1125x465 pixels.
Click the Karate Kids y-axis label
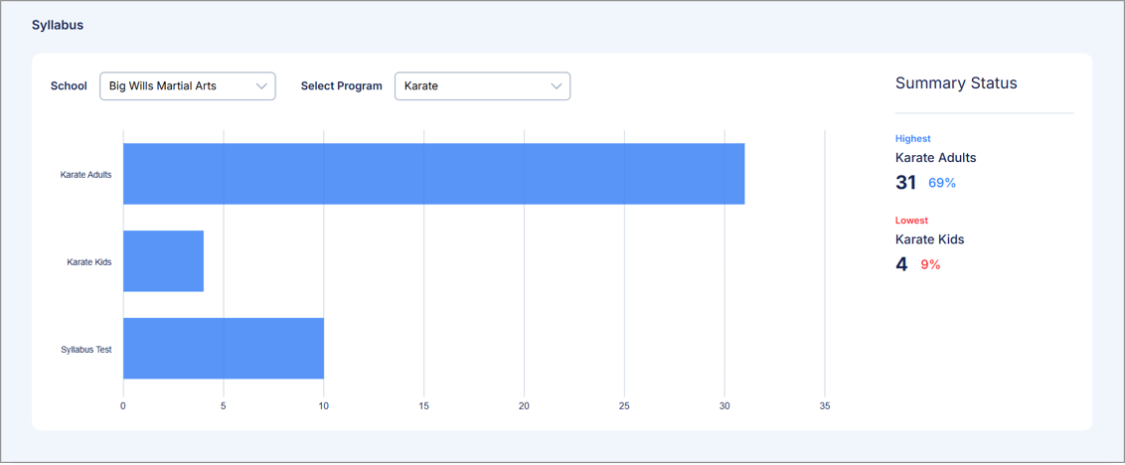pyautogui.click(x=88, y=262)
